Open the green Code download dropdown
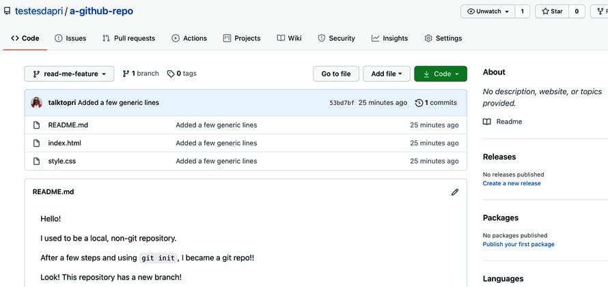 441,74
